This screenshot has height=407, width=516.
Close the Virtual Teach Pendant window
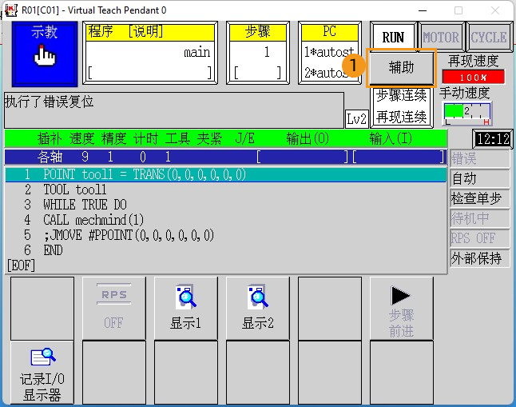click(495, 10)
